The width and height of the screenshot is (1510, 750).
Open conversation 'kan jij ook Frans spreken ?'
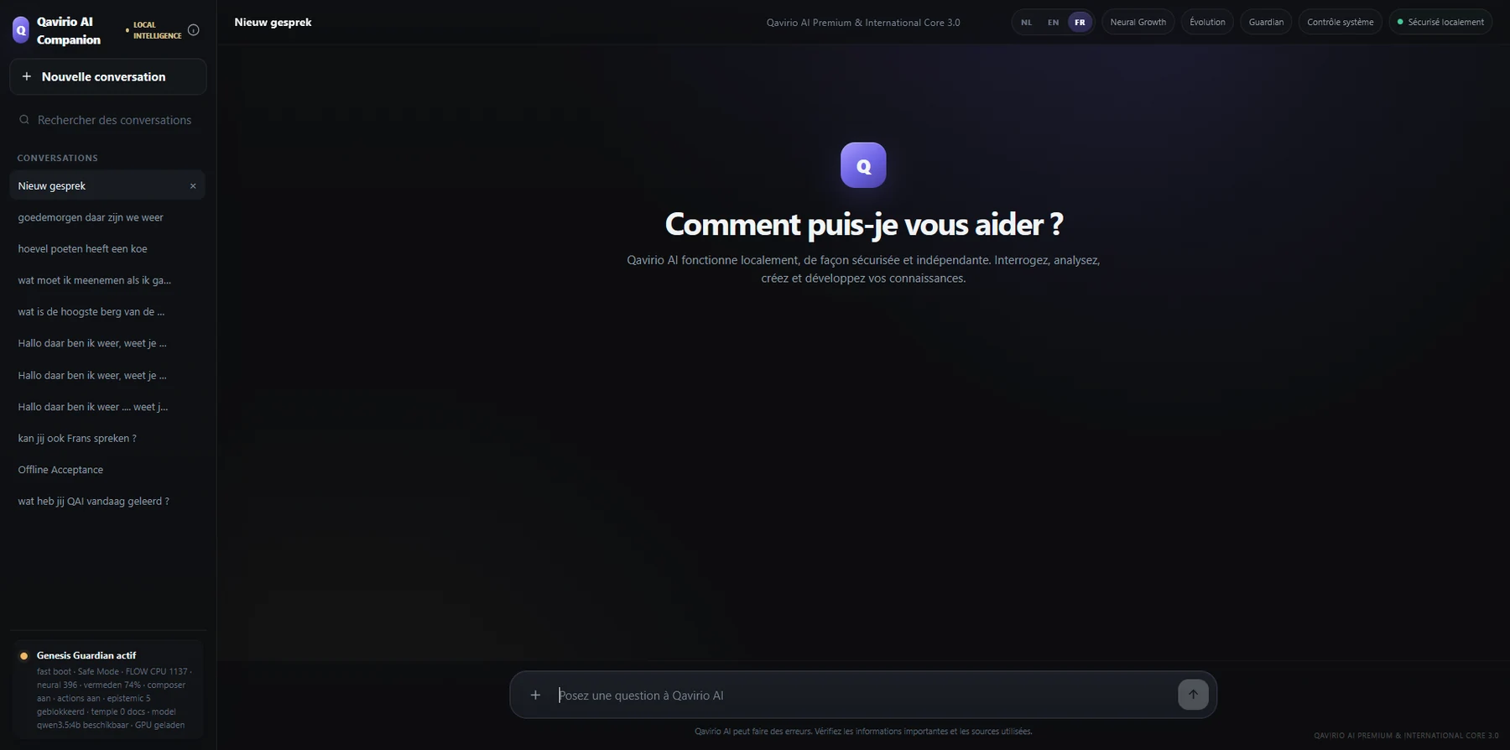(x=107, y=439)
